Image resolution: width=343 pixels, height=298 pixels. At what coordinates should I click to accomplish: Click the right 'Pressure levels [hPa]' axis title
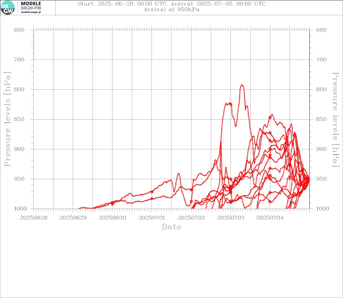(336, 119)
